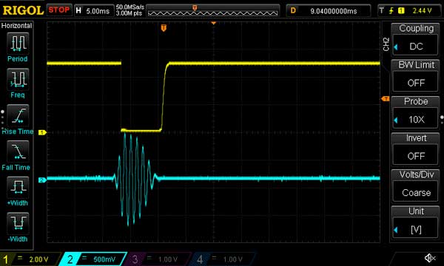Image resolution: width=444 pixels, height=266 pixels.
Task: Click the trigger source channel 1 badge
Action: coord(401,11)
